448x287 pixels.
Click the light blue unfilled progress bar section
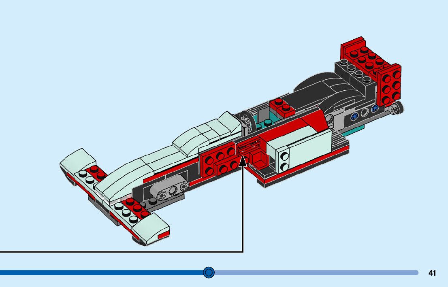(x=316, y=272)
